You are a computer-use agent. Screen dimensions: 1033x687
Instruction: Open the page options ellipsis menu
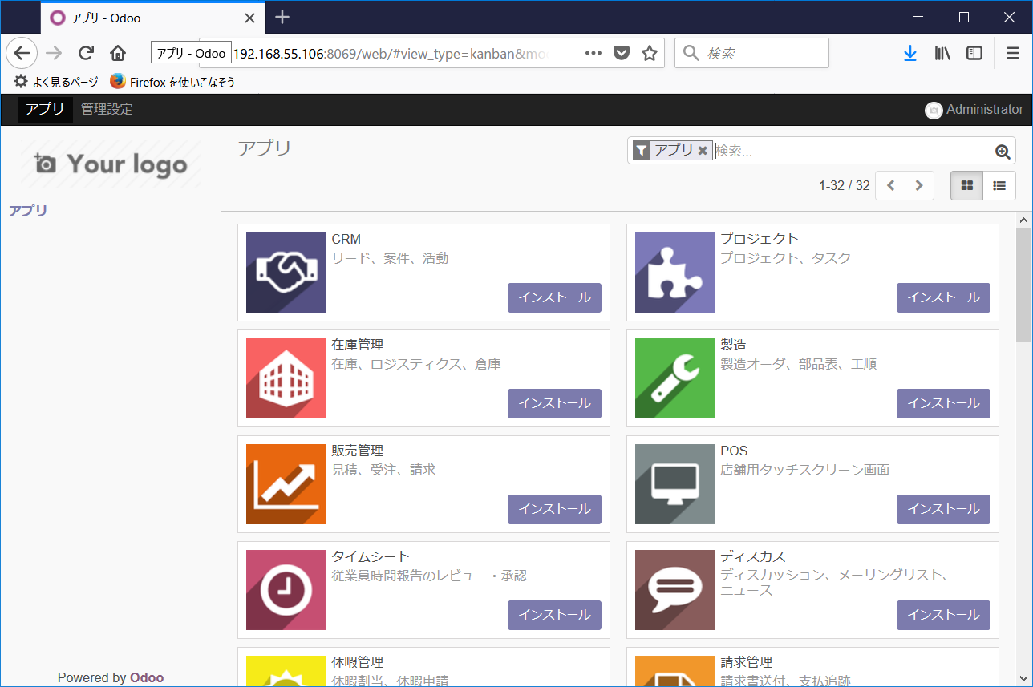pyautogui.click(x=593, y=53)
